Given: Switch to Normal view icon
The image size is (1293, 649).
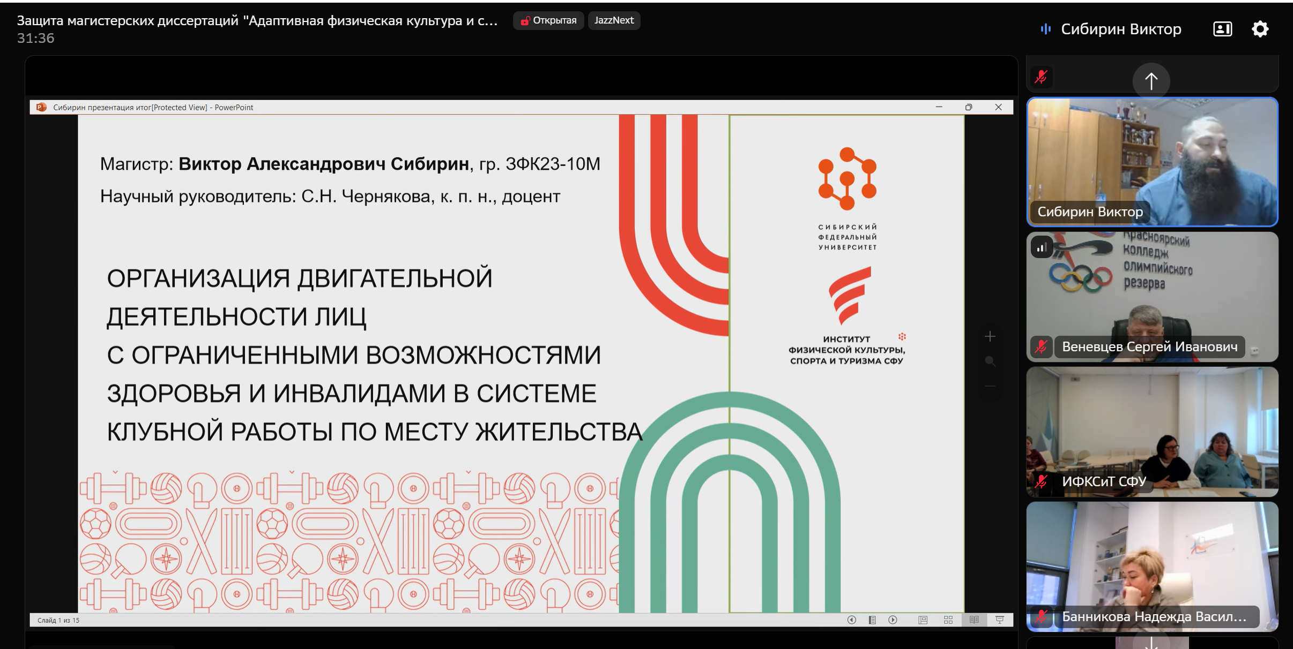Looking at the screenshot, I should point(923,620).
